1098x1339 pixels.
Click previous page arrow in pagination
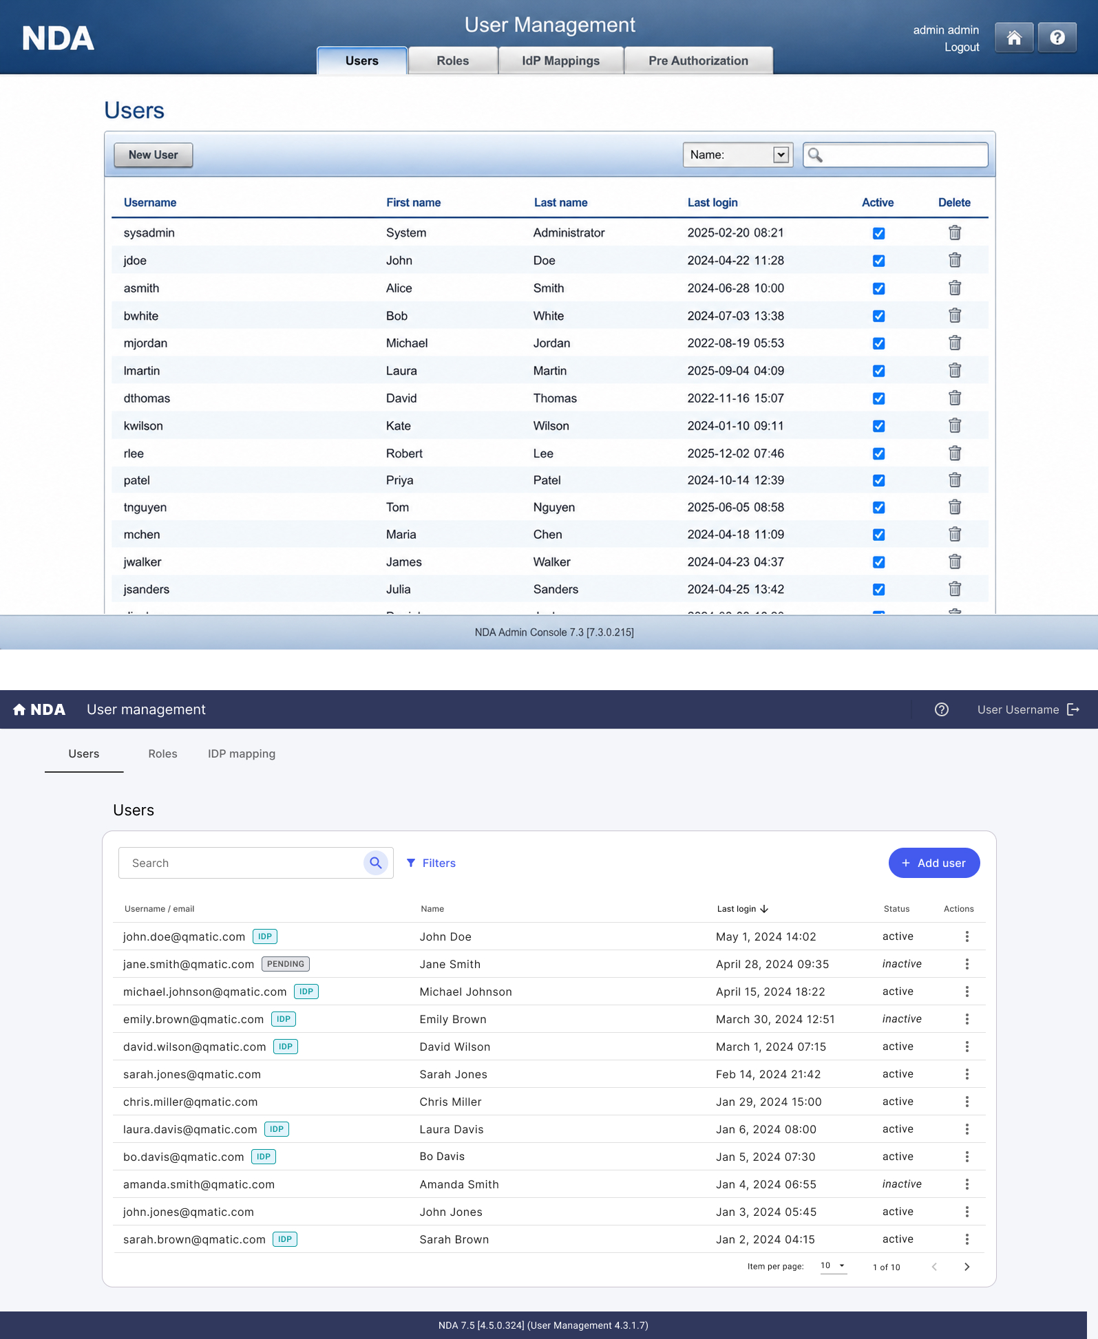934,1267
